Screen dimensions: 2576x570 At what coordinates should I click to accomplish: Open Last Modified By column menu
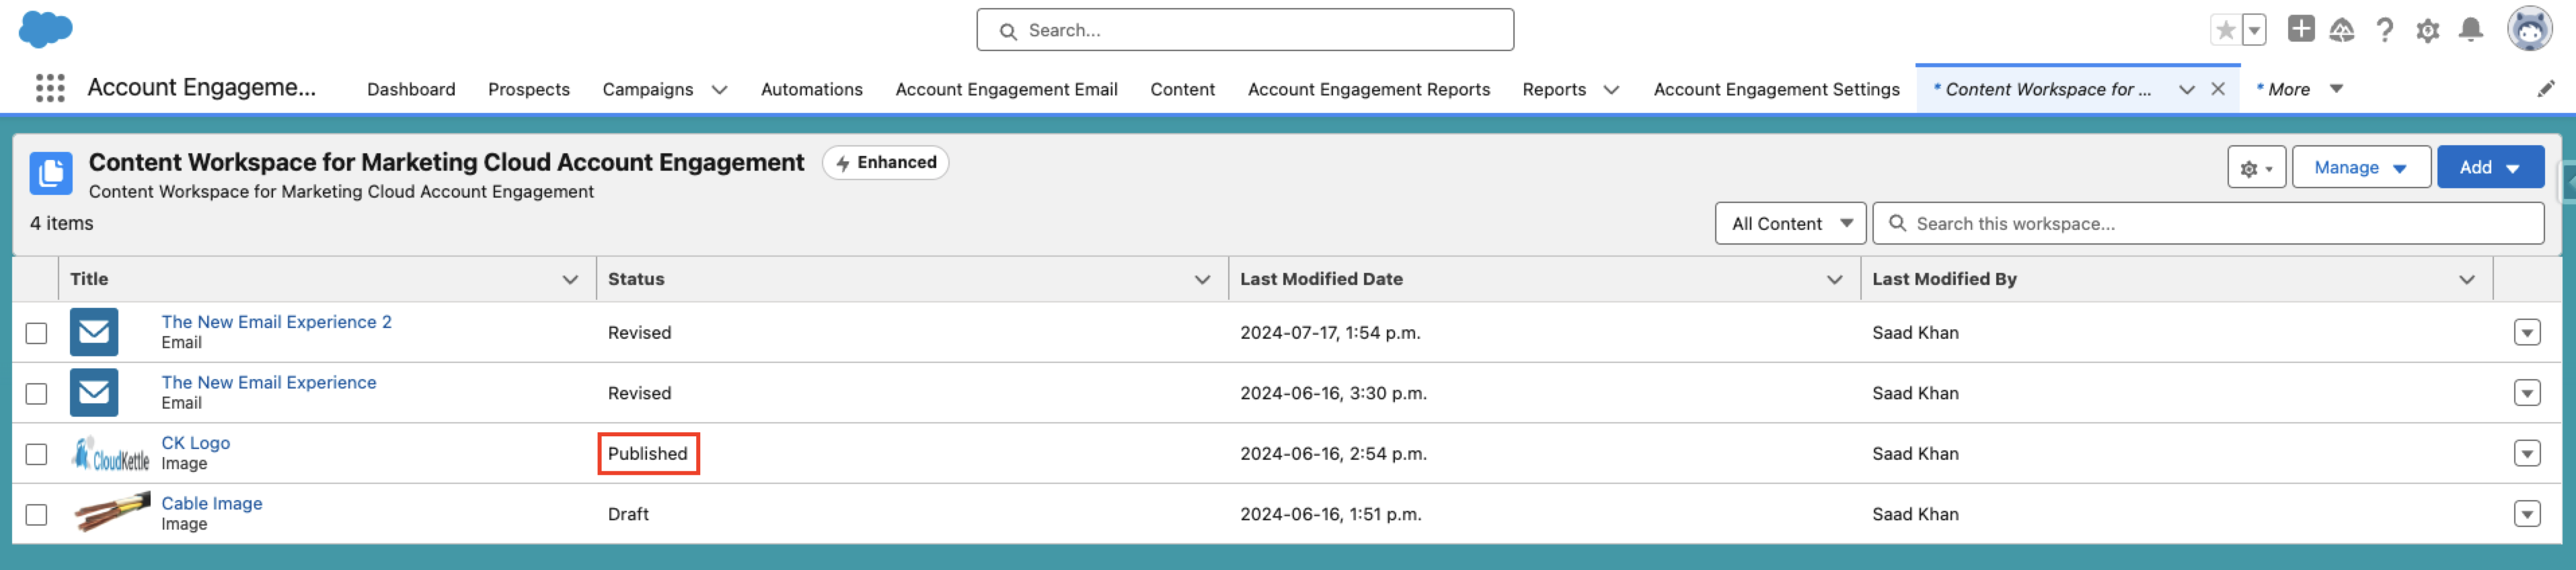2467,280
